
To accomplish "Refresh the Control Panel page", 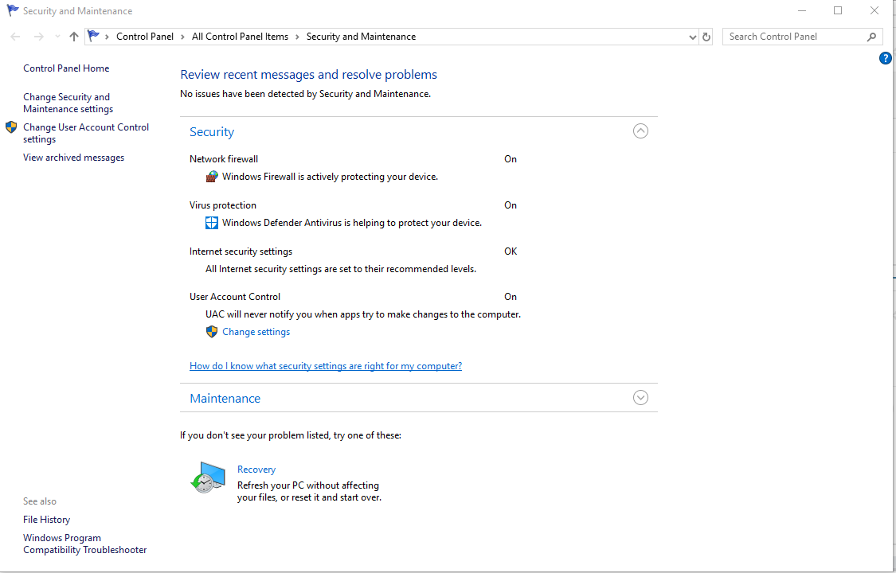I will [x=706, y=37].
